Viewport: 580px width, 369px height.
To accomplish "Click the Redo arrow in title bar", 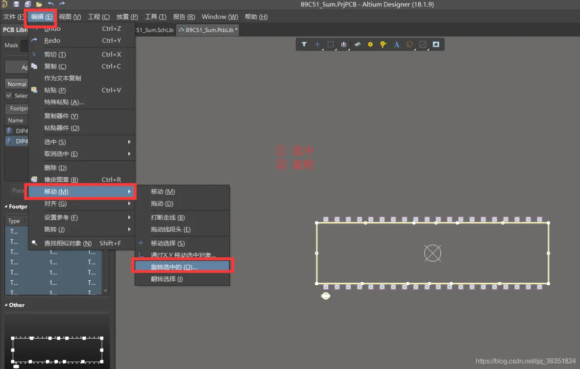I will [62, 4].
